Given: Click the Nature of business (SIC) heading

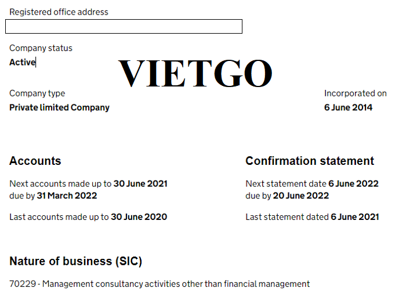Looking at the screenshot, I should click(75, 261).
